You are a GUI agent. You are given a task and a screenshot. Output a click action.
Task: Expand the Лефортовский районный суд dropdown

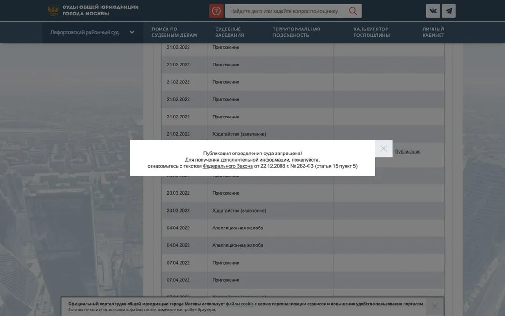point(93,32)
